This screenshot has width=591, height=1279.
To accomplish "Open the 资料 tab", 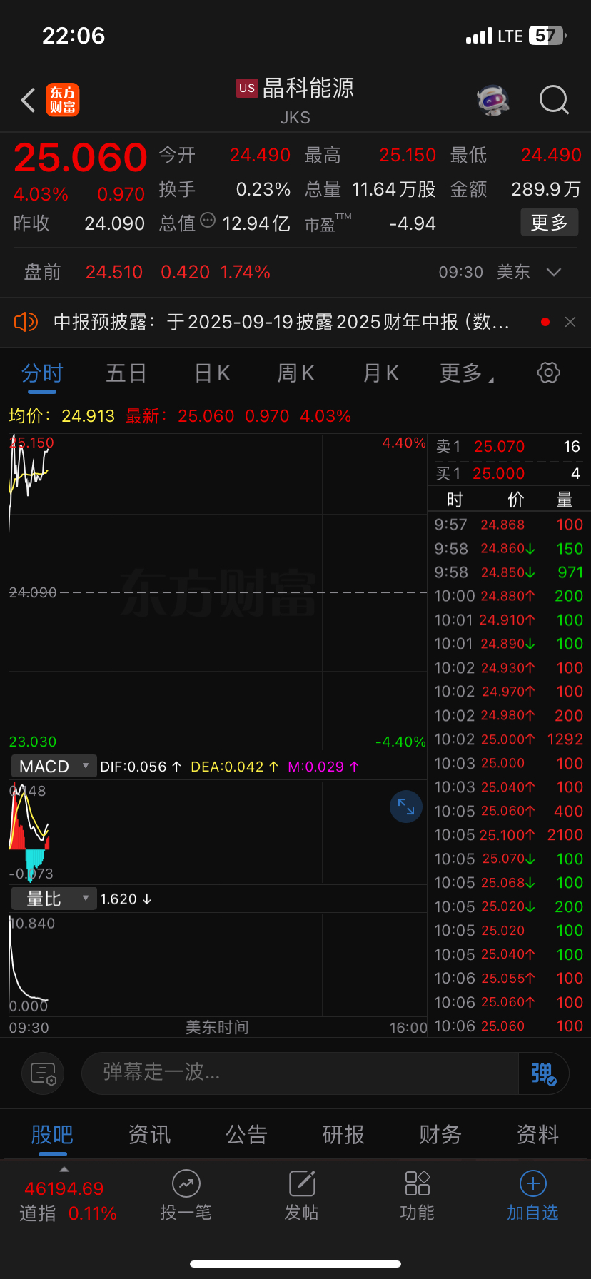I will tap(537, 1134).
